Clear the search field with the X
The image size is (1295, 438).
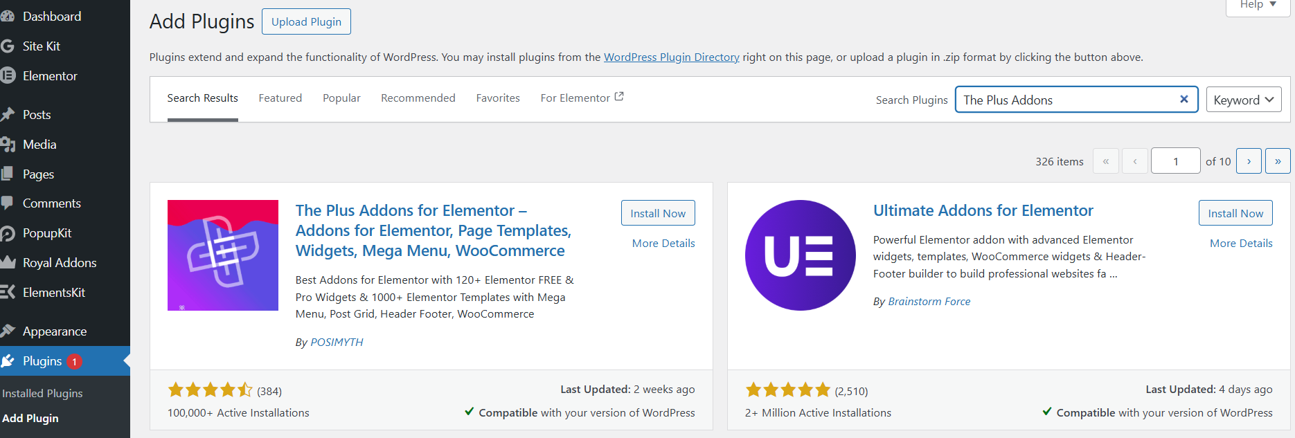pos(1184,99)
